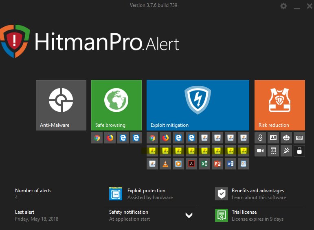Click the webcam camera icon
The height and width of the screenshot is (230, 314).
[x=260, y=151]
